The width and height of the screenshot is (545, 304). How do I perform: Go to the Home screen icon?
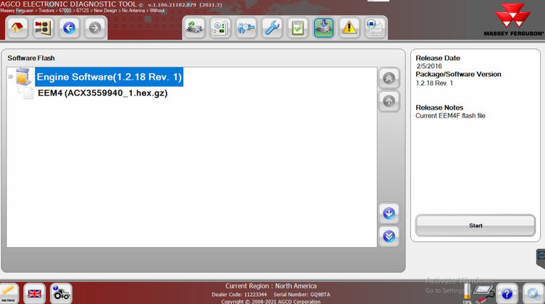pyautogui.click(x=17, y=28)
